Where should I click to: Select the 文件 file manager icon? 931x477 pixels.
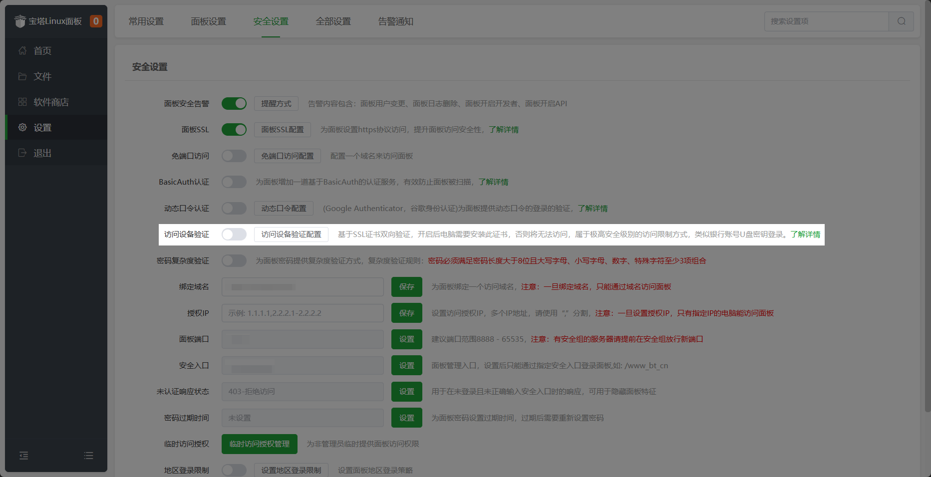(x=22, y=76)
